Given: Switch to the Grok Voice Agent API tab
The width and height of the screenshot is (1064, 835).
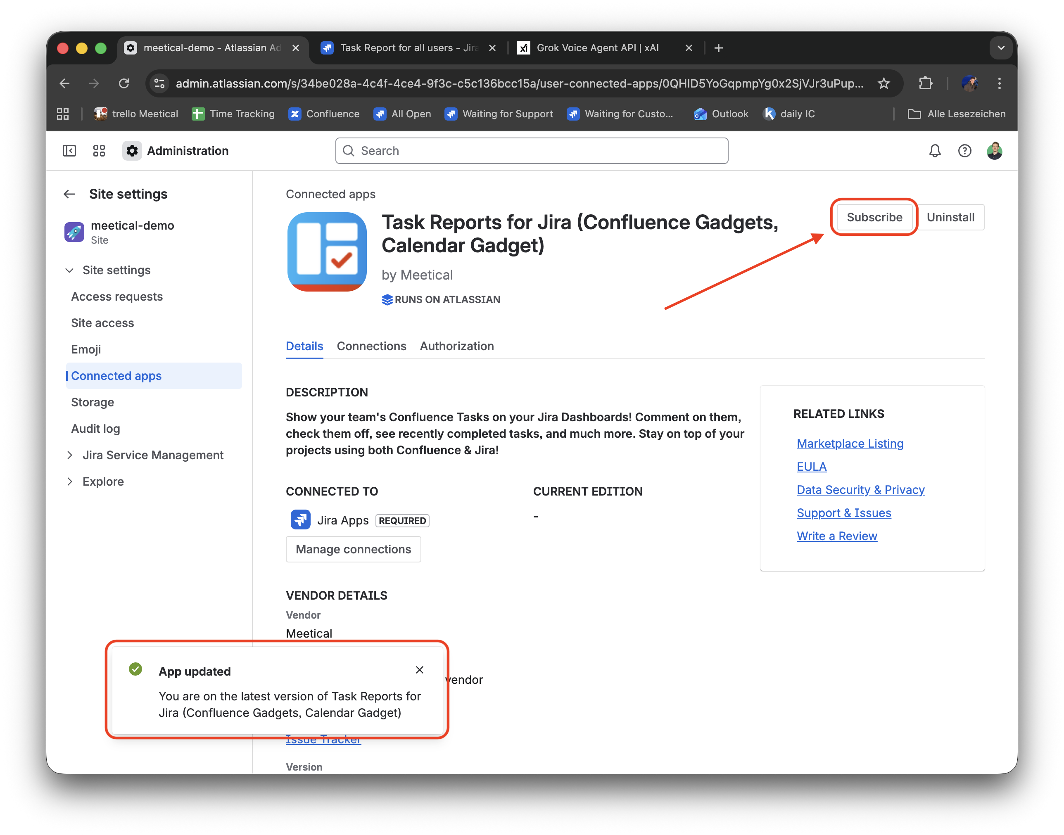Looking at the screenshot, I should [606, 48].
